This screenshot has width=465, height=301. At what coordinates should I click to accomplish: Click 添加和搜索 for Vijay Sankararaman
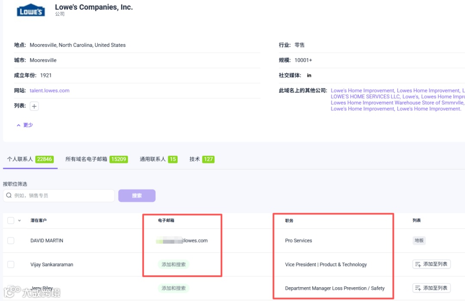click(x=174, y=264)
